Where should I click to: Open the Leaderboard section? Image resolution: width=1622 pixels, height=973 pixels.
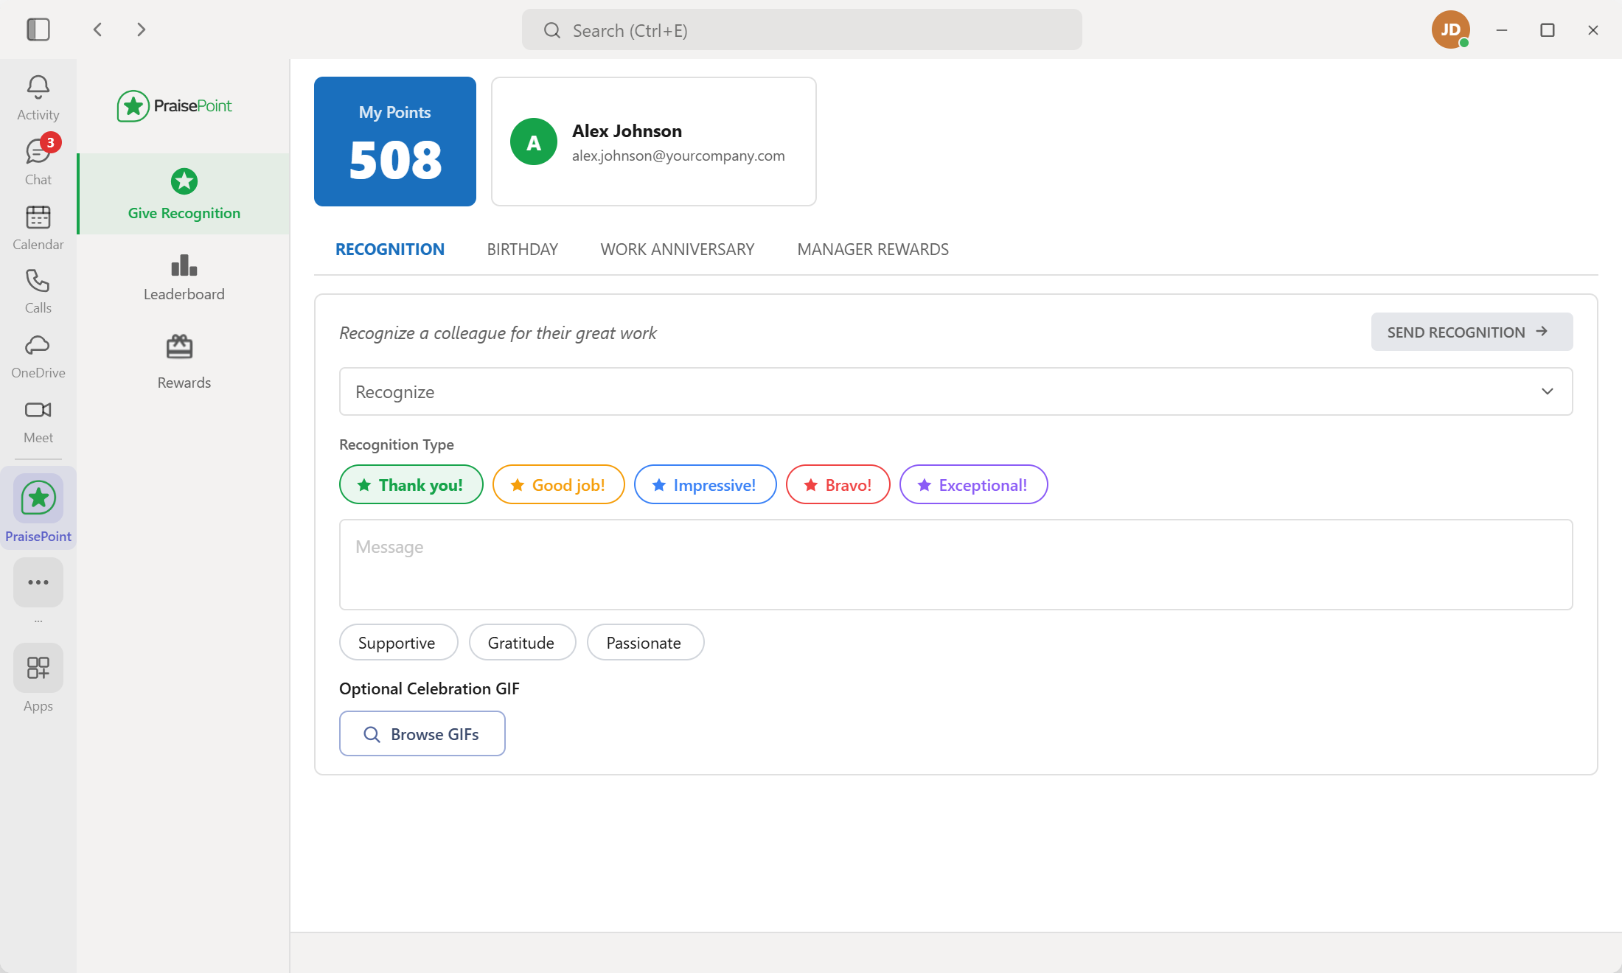coord(184,277)
